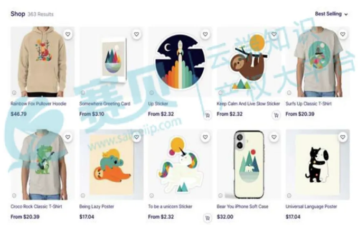The image size is (358, 225).
Task: Add To be a unicorn Sticker to cart
Action: pos(208,218)
